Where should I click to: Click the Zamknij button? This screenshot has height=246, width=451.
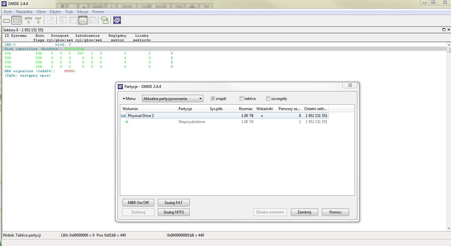[x=304, y=212]
